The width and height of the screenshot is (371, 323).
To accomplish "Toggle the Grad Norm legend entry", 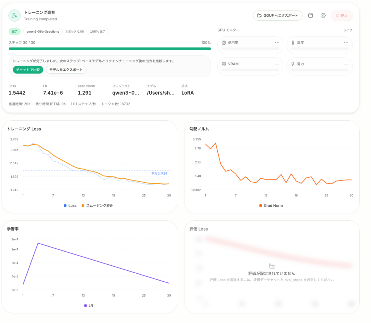I will (x=271, y=206).
